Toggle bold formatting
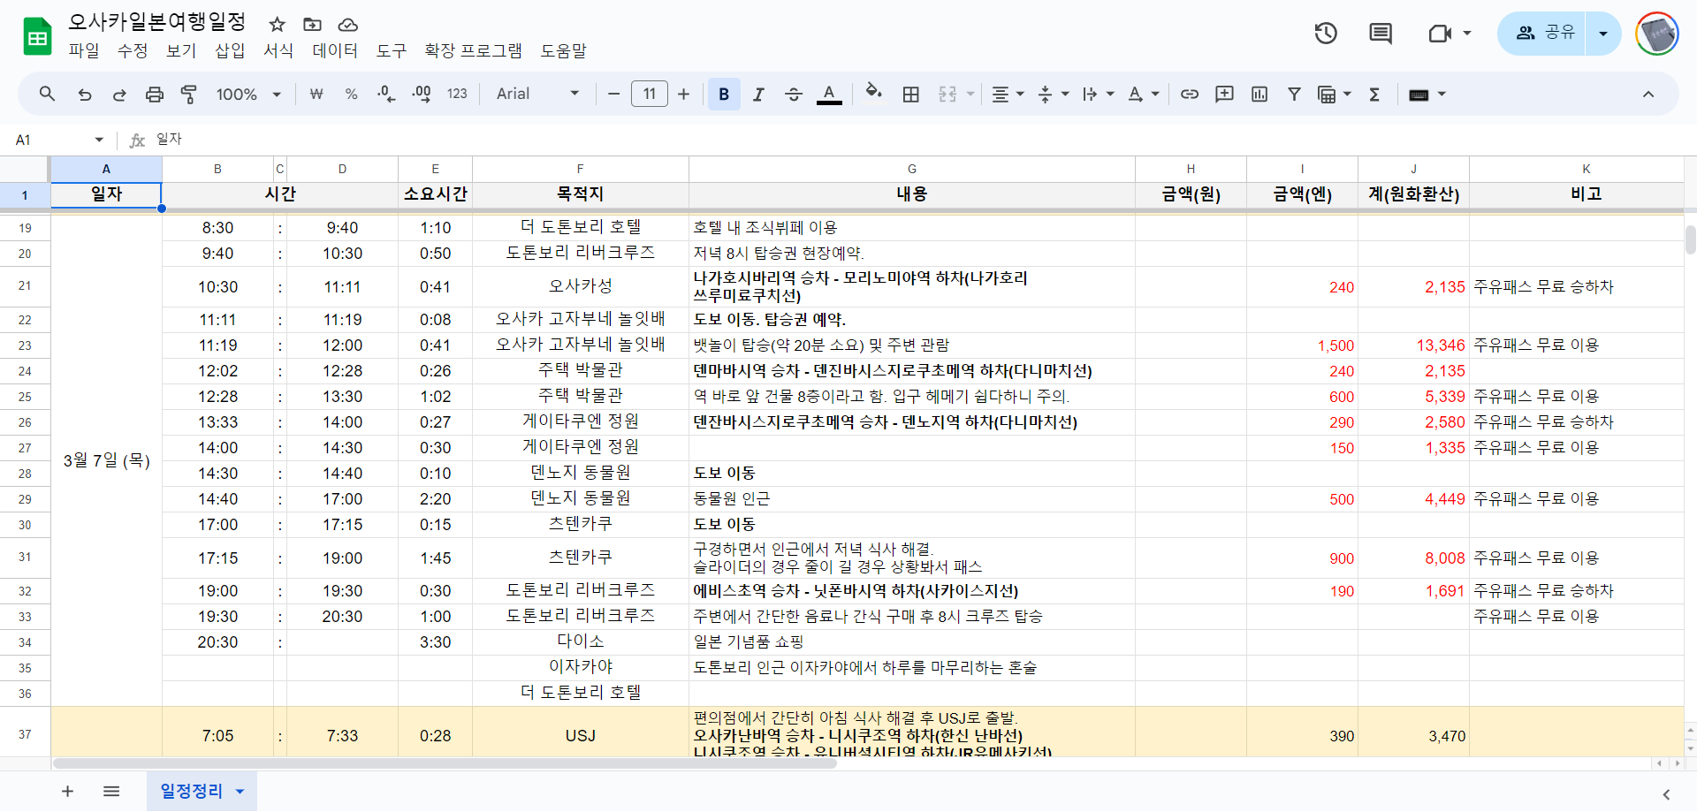1697x812 pixels. pos(724,94)
